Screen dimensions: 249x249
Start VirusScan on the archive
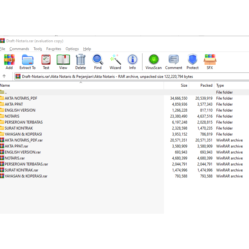tap(153, 61)
